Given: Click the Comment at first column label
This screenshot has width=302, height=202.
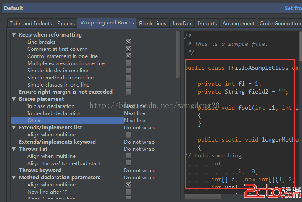Looking at the screenshot, I should coord(57,49).
